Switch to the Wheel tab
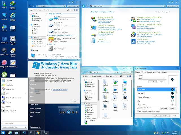Image resolution: width=181 pixels, height=135 pixels. 158,72
